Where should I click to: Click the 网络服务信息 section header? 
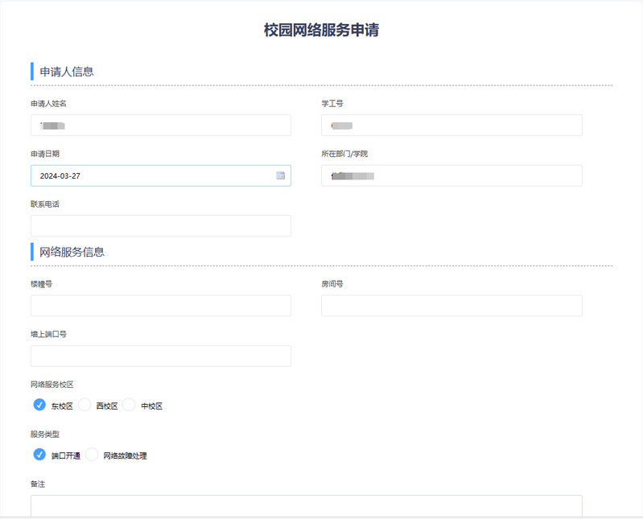pos(72,252)
